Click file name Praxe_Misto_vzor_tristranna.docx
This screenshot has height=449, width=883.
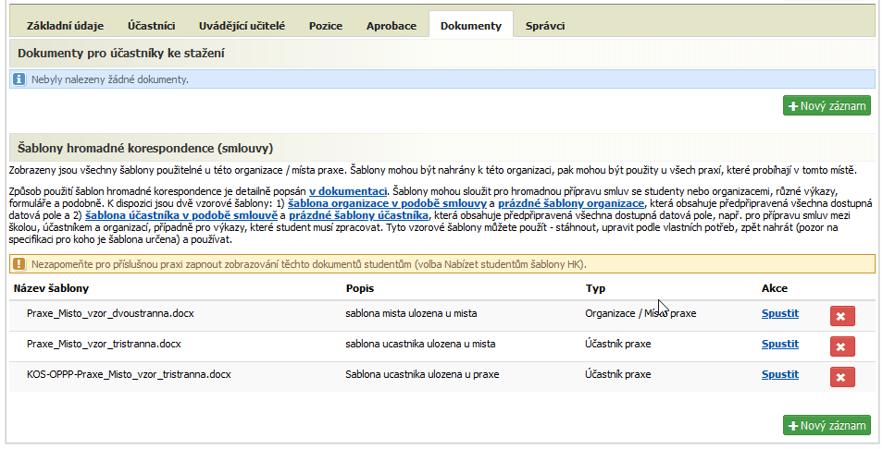click(105, 344)
